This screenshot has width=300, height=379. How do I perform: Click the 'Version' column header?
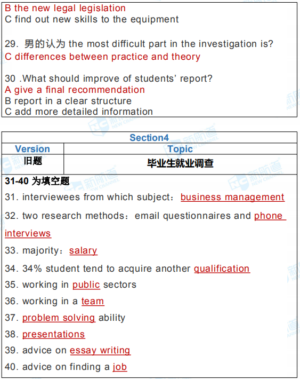tap(33, 149)
